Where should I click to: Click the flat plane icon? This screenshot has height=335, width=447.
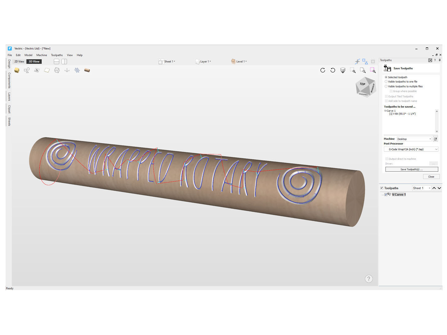tap(47, 70)
